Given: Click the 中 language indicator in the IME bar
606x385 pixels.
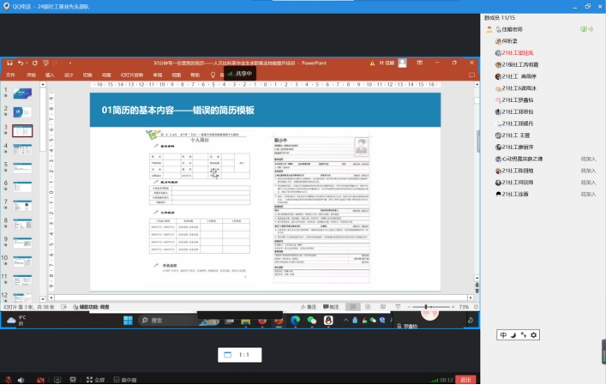Looking at the screenshot, I should click(504, 334).
